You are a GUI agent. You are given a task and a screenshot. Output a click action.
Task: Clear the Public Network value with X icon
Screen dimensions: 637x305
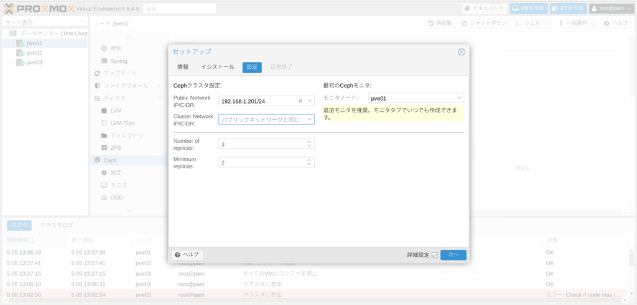300,101
